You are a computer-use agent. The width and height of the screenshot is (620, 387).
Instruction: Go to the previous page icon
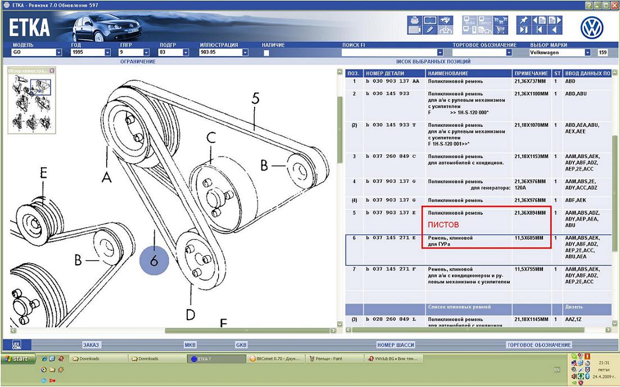pos(538,20)
